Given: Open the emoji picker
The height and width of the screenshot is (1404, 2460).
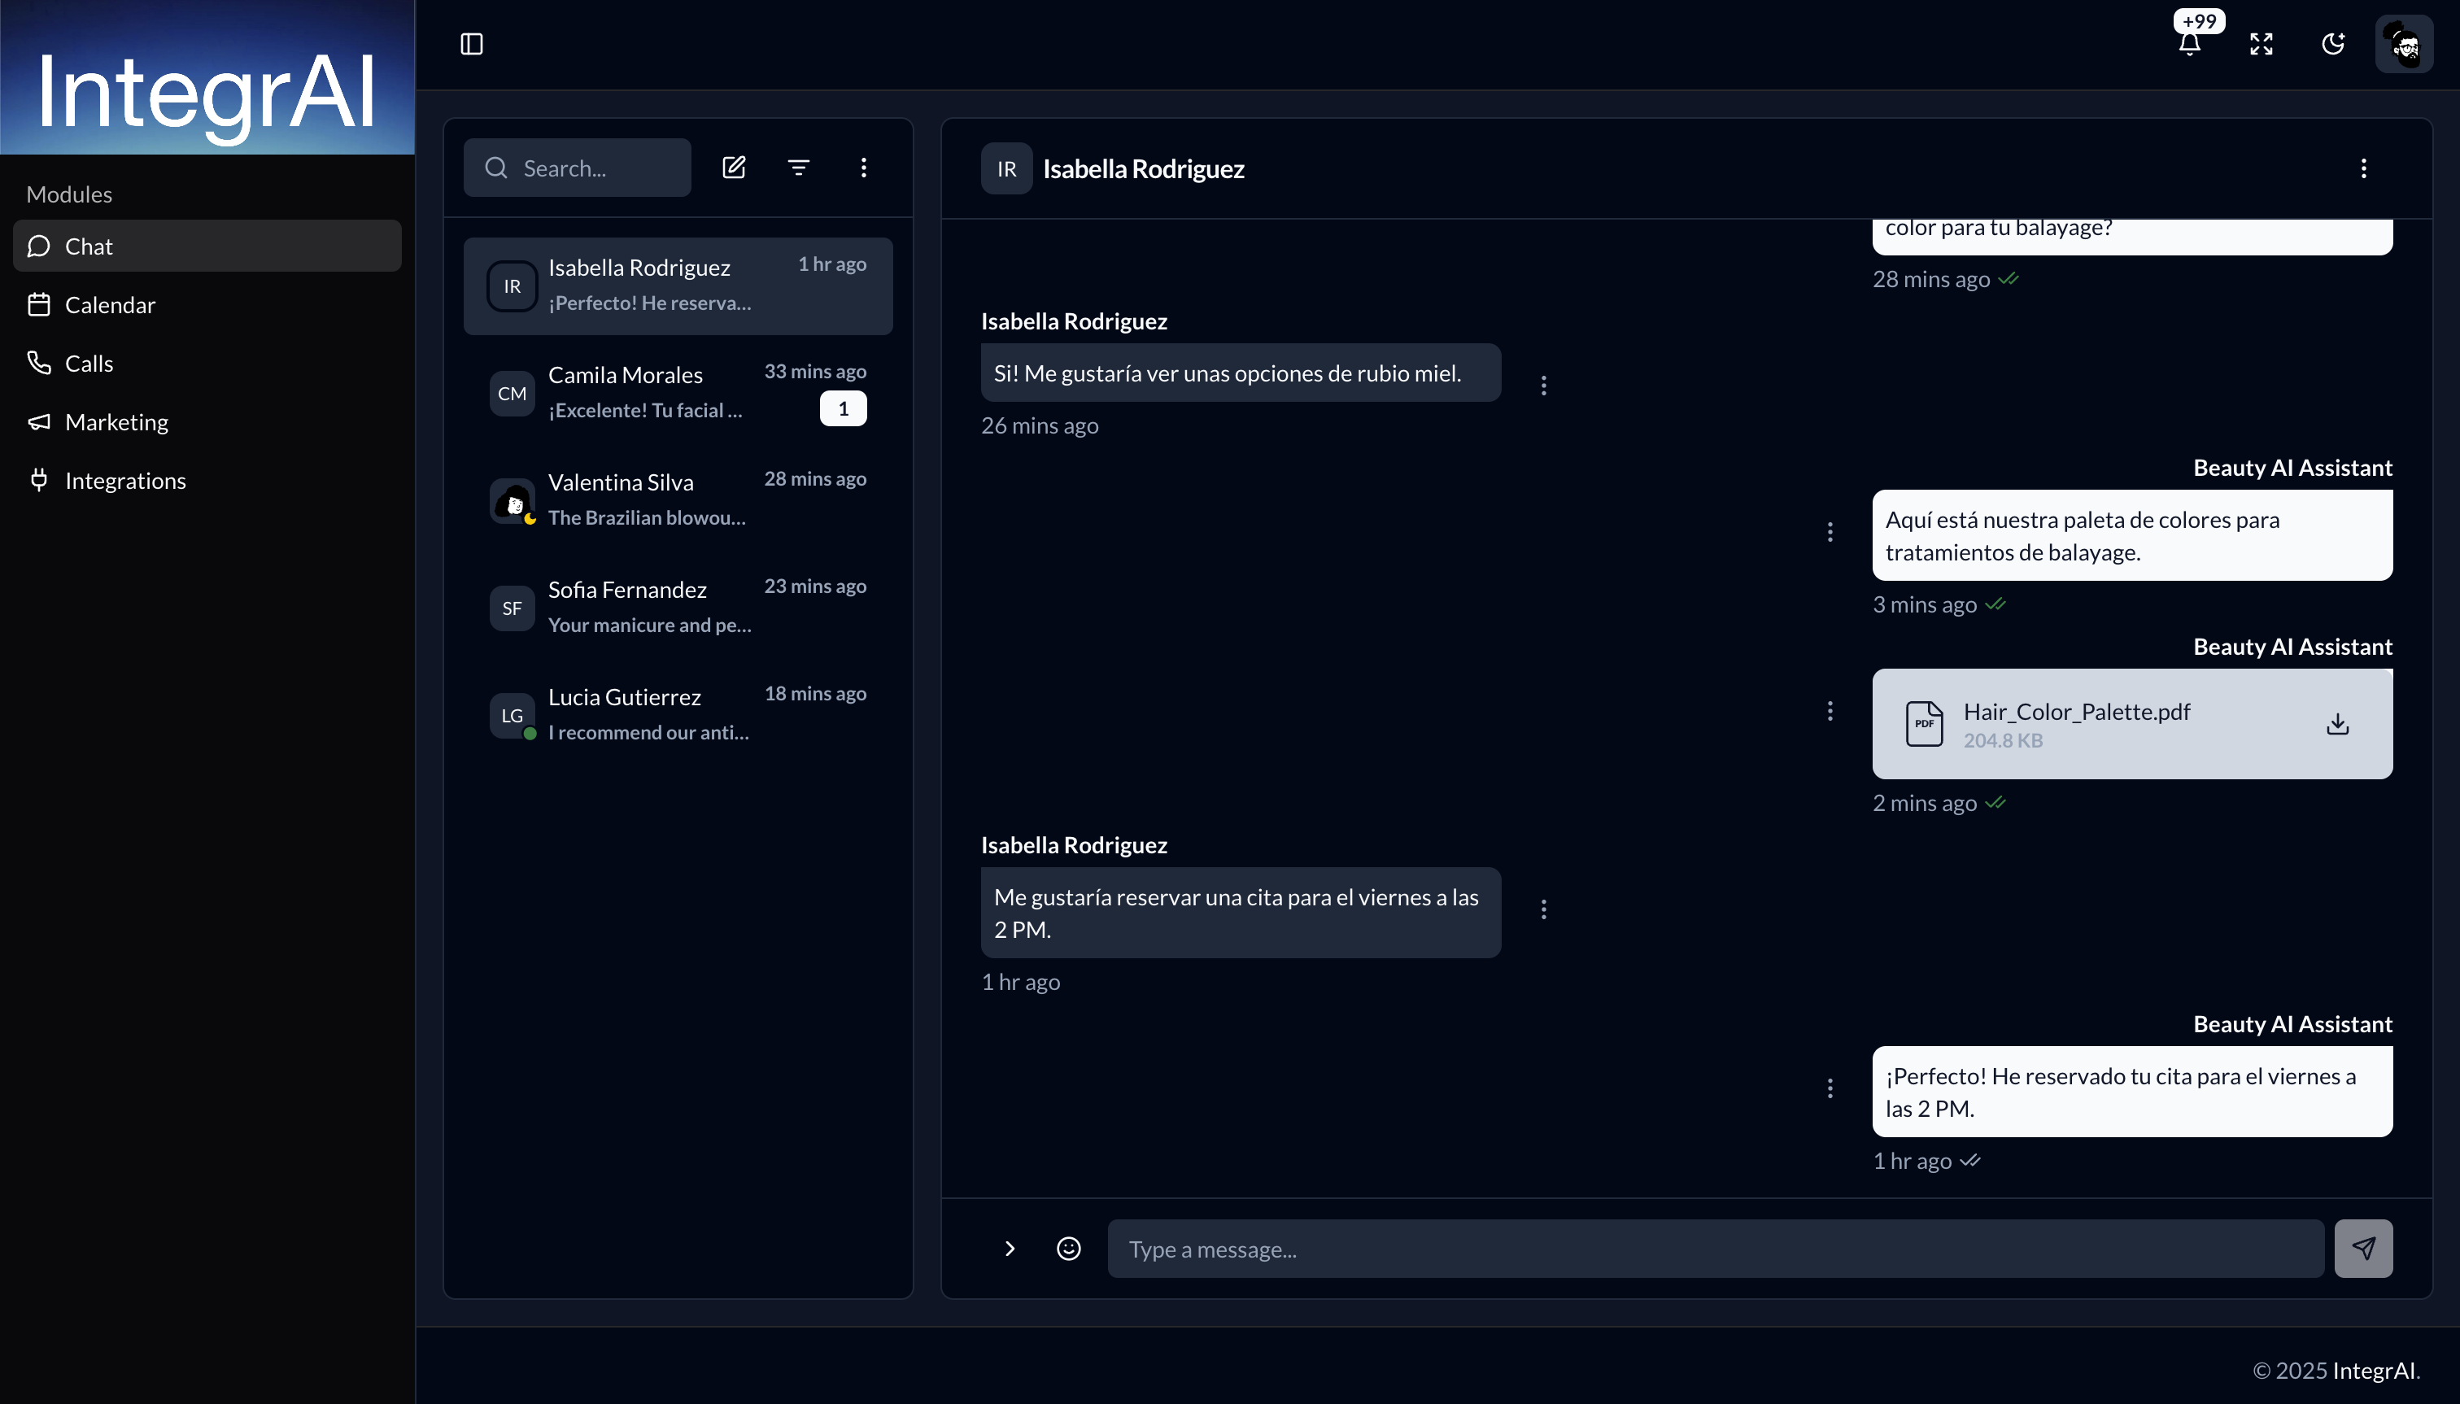Looking at the screenshot, I should [1068, 1249].
